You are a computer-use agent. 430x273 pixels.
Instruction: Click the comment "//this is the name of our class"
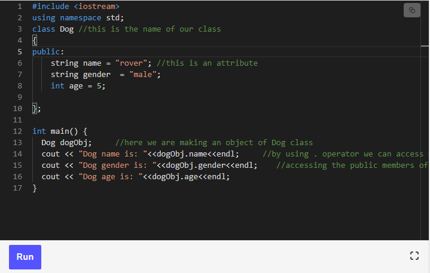(x=150, y=29)
